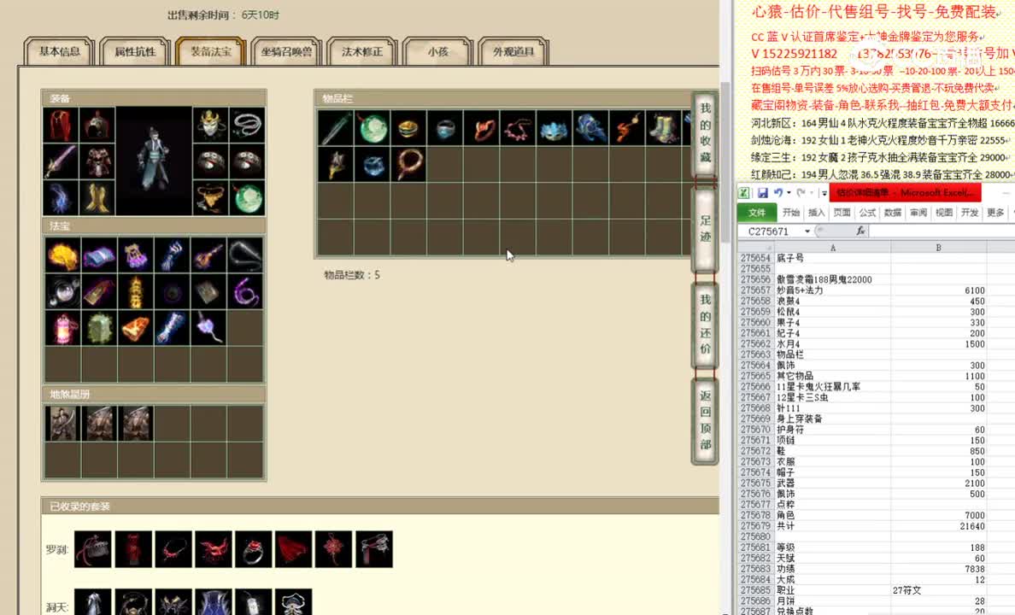Inspect the blue scroll magic treasure icon

pos(99,255)
